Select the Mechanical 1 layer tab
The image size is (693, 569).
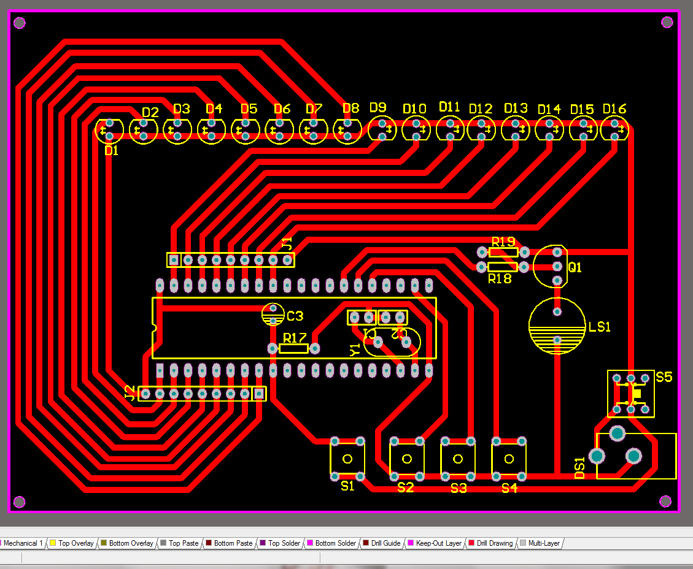22,543
